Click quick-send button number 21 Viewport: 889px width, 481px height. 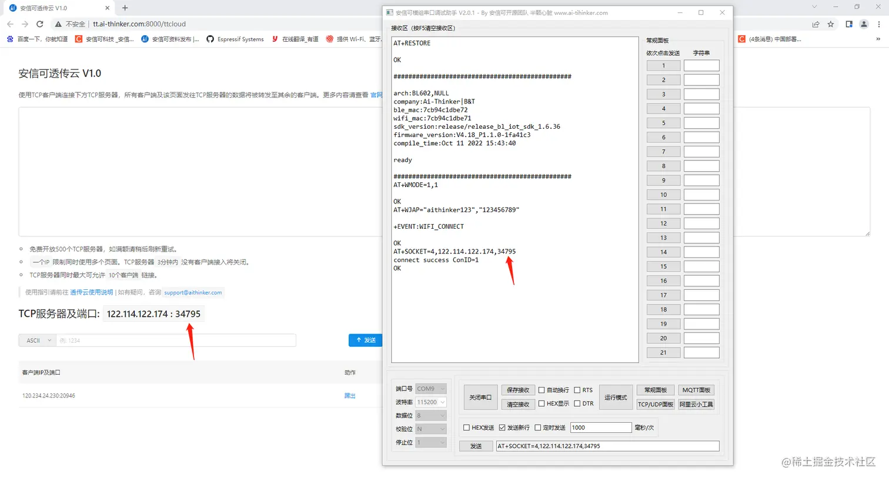[663, 353]
